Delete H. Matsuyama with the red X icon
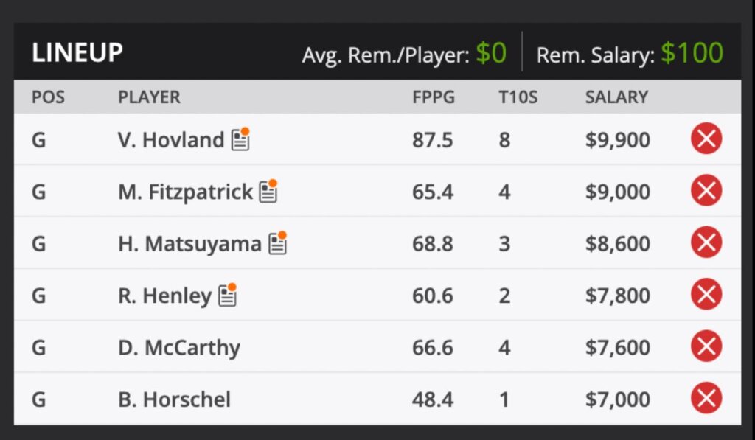This screenshot has height=440, width=755. tap(706, 242)
